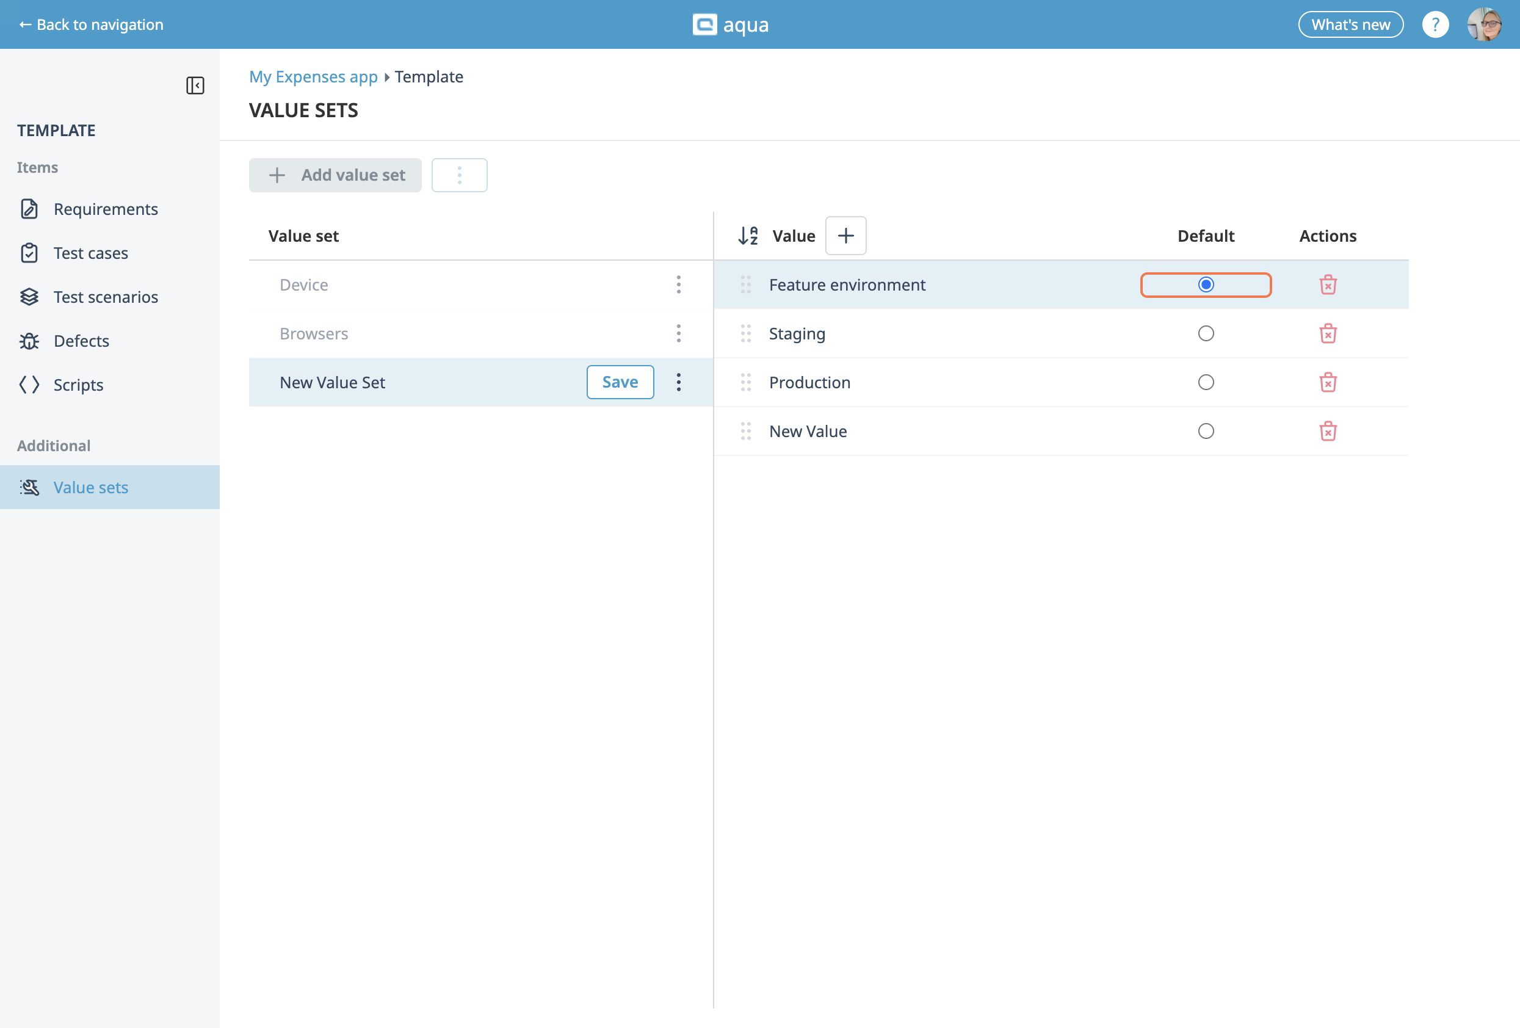Go to Requirements in sidebar
This screenshot has width=1520, height=1028.
105,209
